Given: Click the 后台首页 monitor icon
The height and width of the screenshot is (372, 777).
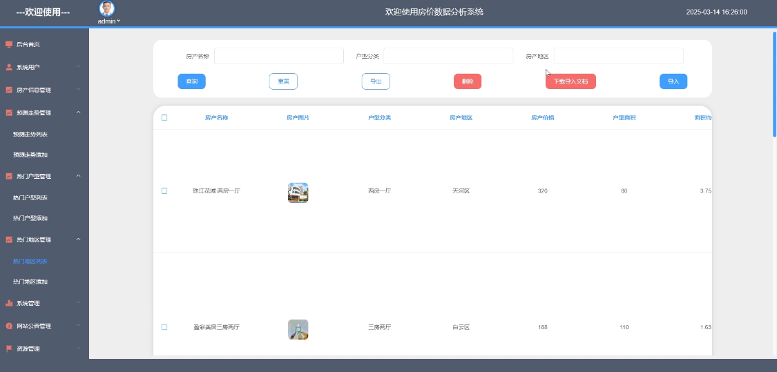Looking at the screenshot, I should [9, 44].
